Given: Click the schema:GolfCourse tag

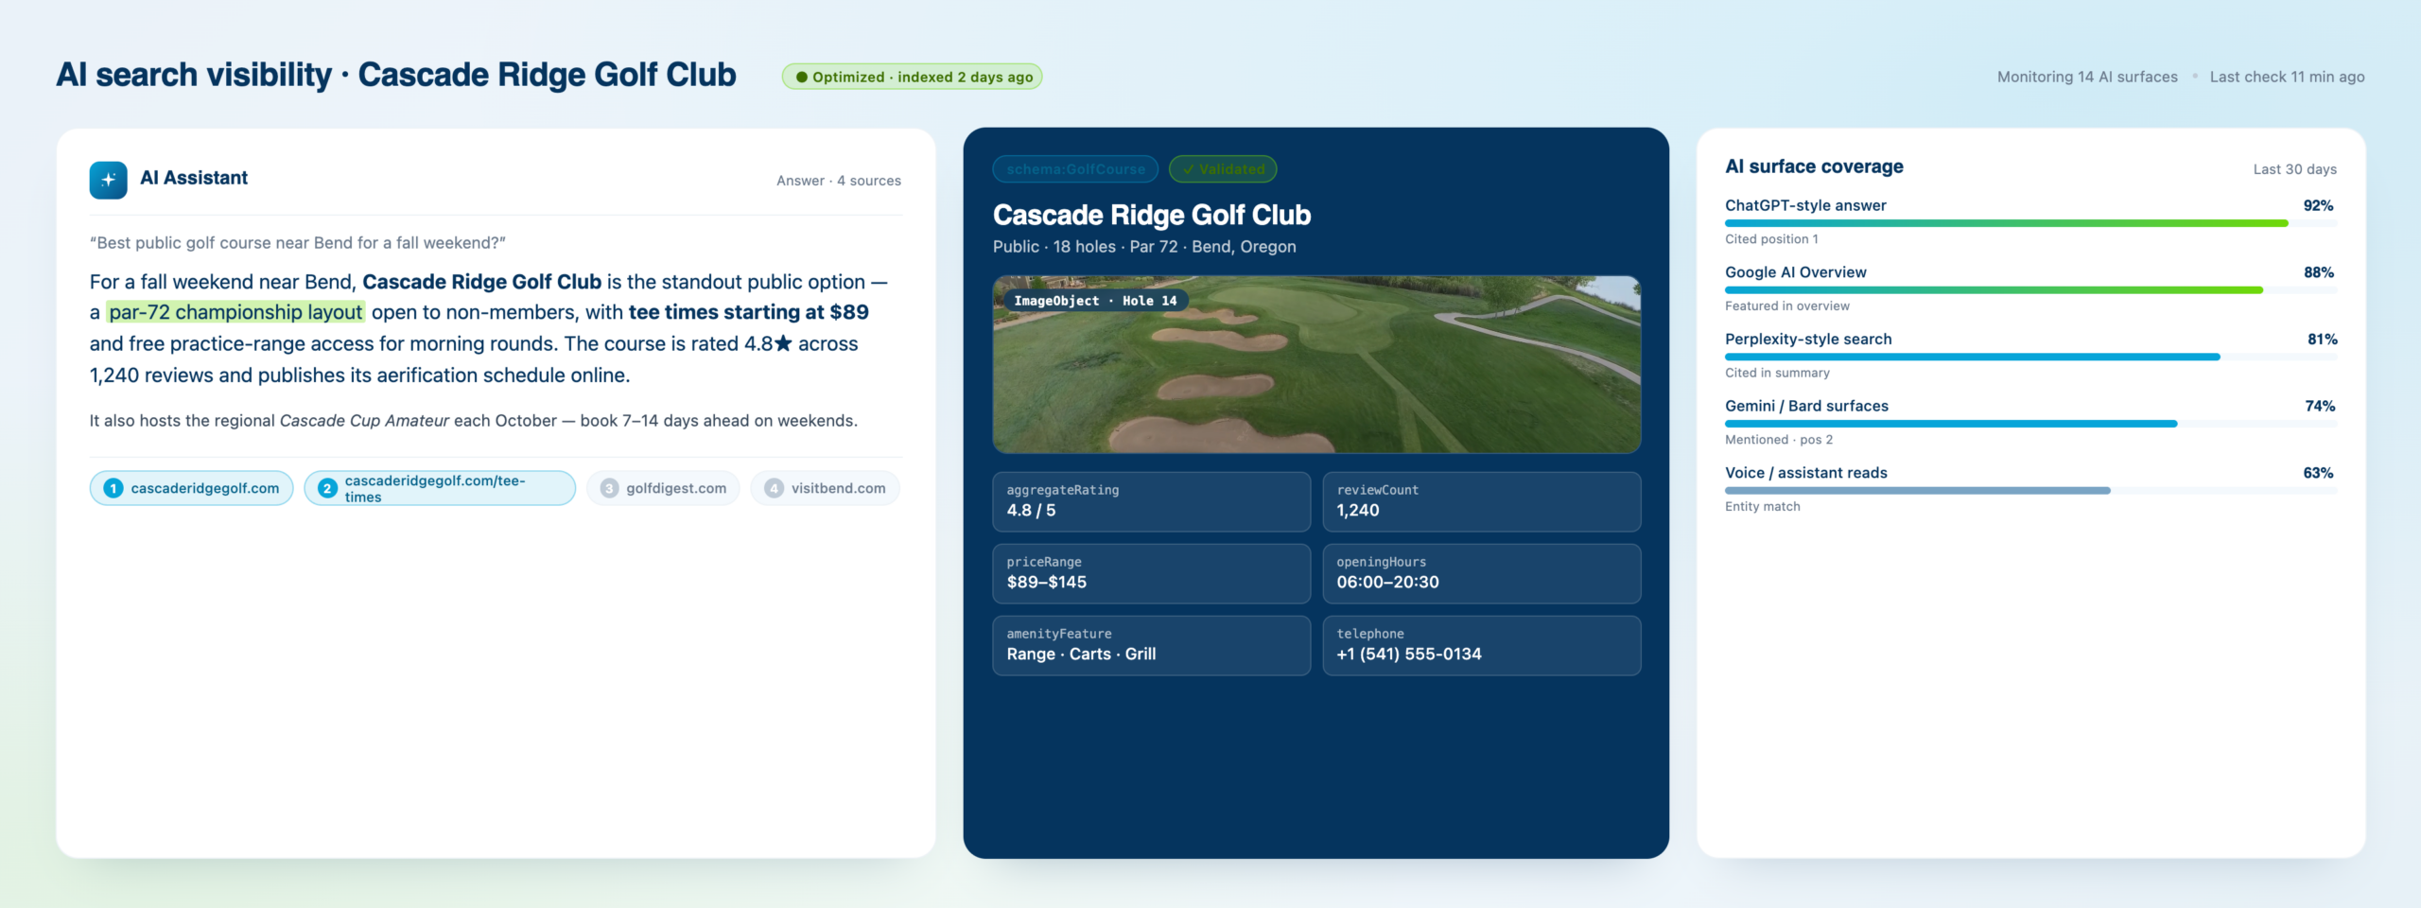Looking at the screenshot, I should 1075,169.
